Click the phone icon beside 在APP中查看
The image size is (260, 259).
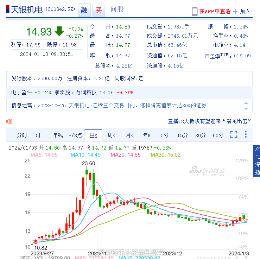click(195, 12)
